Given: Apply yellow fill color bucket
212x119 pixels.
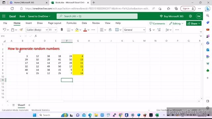Looking at the screenshot, I should click(x=77, y=30).
